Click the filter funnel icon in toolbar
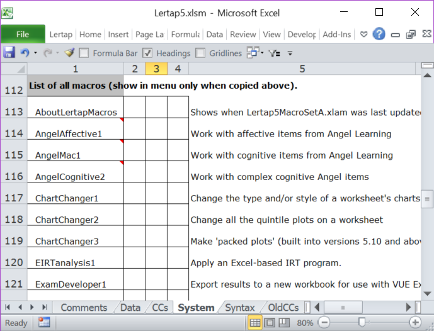Image resolution: width=434 pixels, height=331 pixels. (274, 53)
